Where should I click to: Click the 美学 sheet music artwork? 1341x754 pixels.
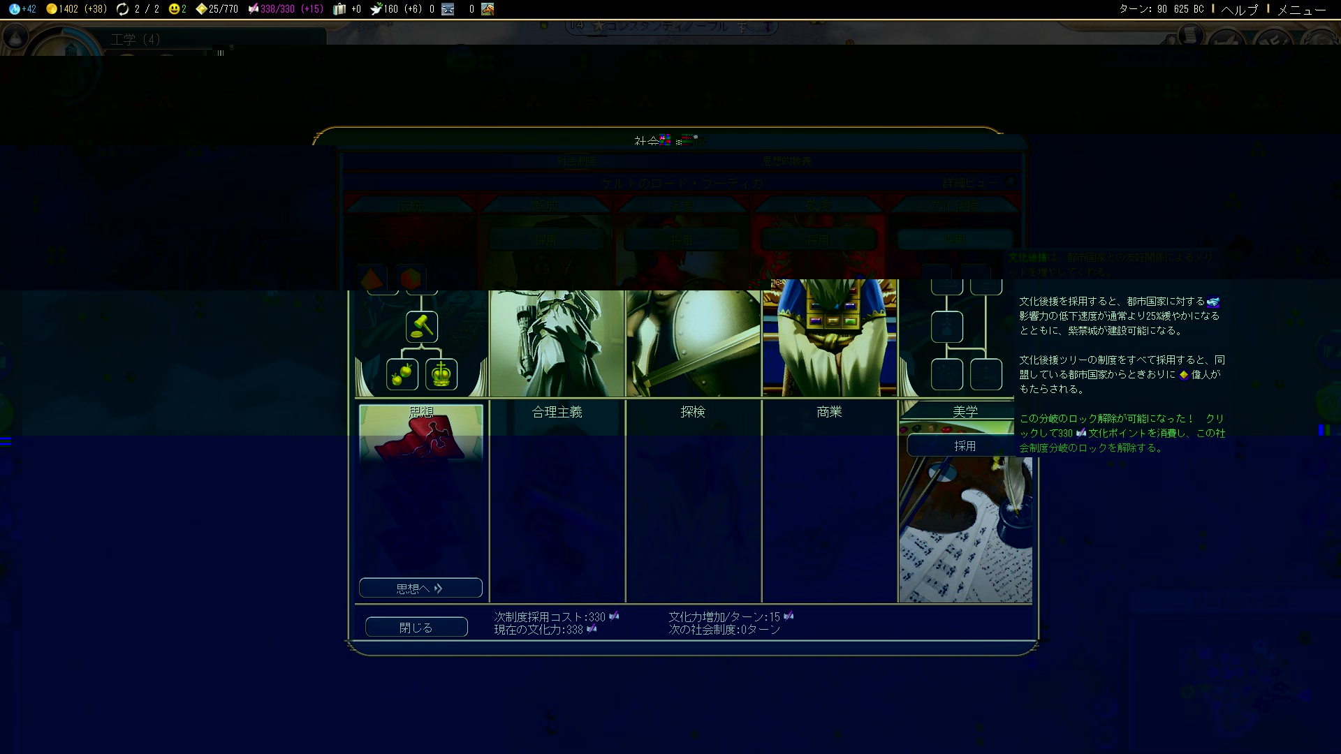pyautogui.click(x=965, y=530)
